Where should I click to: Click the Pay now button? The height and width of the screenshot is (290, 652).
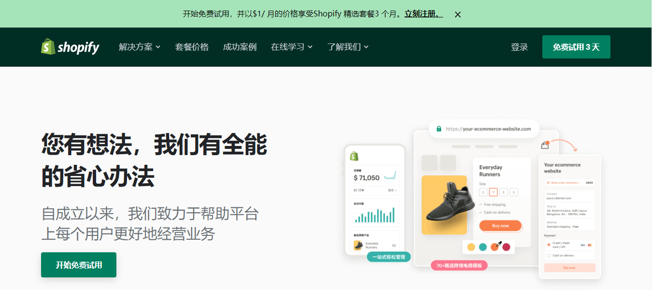pyautogui.click(x=569, y=268)
